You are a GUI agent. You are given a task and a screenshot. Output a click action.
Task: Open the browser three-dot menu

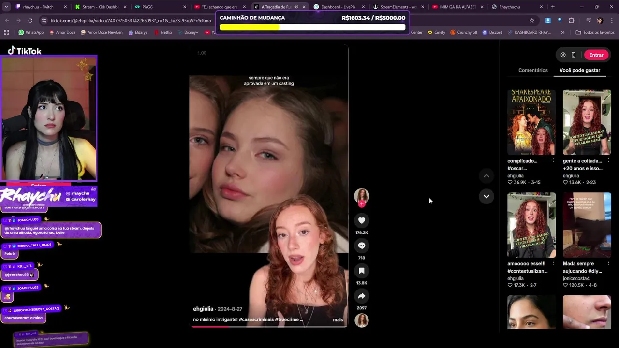(612, 20)
